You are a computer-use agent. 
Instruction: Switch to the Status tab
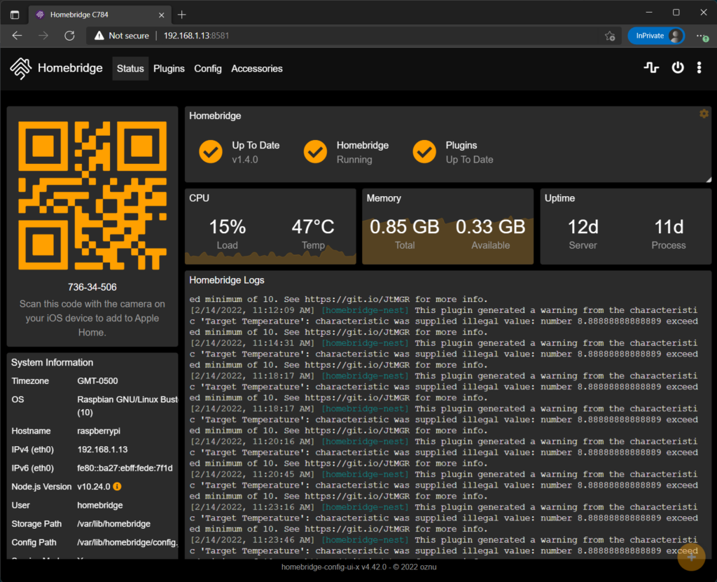click(130, 69)
